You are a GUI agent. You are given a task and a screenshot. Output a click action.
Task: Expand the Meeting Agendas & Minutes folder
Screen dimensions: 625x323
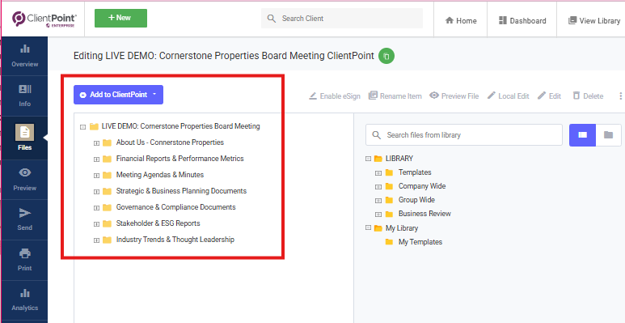pos(96,176)
